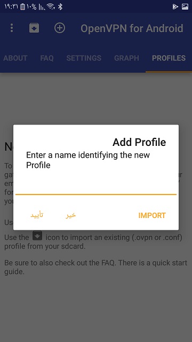This screenshot has width=192, height=342.
Task: Tap the cellular signal strength icon
Action: click(42, 7)
